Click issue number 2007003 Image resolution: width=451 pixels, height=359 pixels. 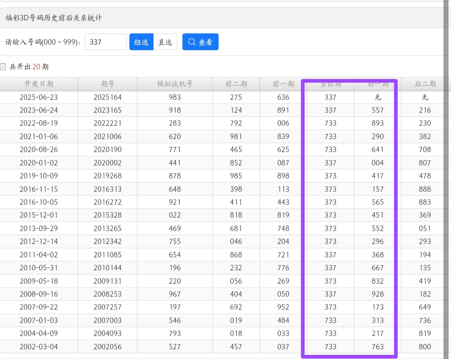point(108,321)
